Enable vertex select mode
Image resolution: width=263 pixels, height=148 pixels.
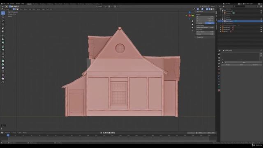tap(14, 9)
